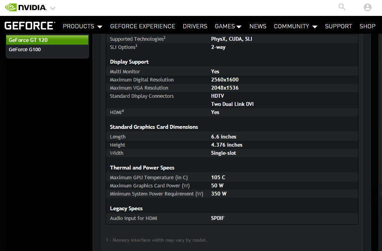The image size is (382, 251).
Task: Click the 2048x1536 value
Action: pyautogui.click(x=225, y=88)
